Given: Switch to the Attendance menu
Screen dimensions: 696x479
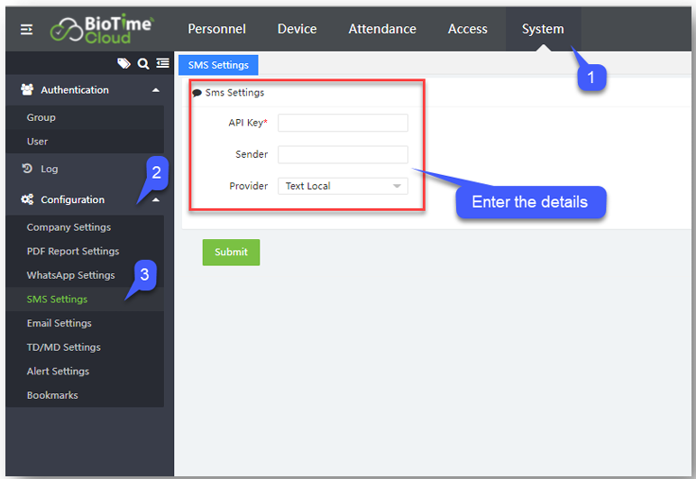Looking at the screenshot, I should click(382, 29).
